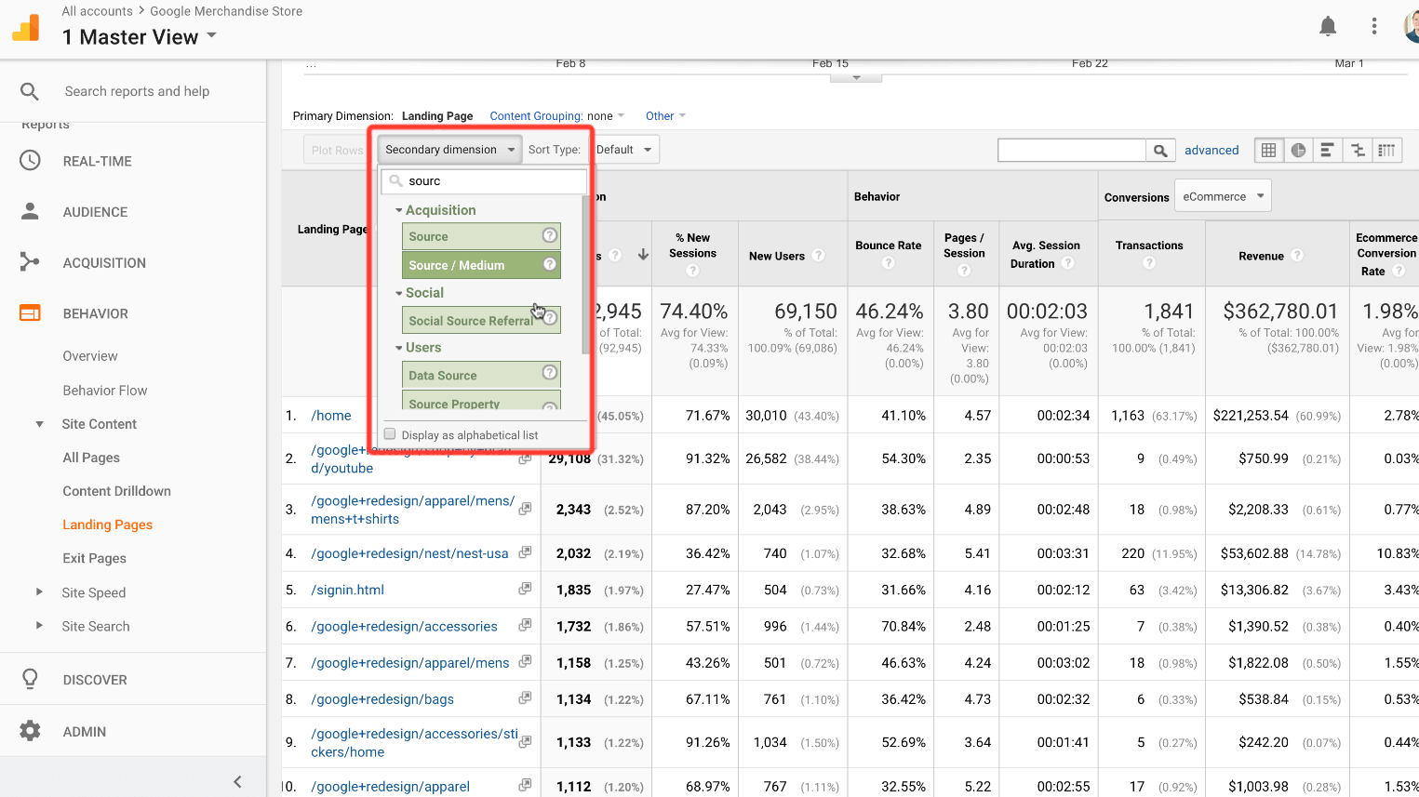The image size is (1419, 797).
Task: Expand Site Speed submenu
Action: pos(39,591)
